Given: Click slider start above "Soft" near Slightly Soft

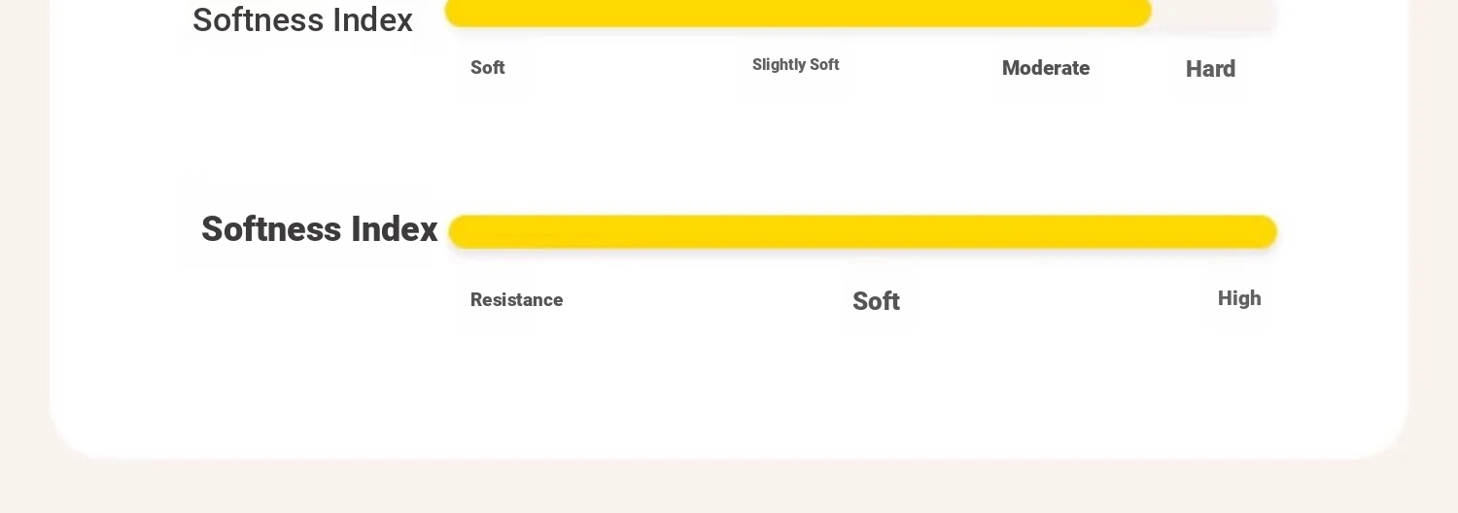Looking at the screenshot, I should tap(487, 13).
